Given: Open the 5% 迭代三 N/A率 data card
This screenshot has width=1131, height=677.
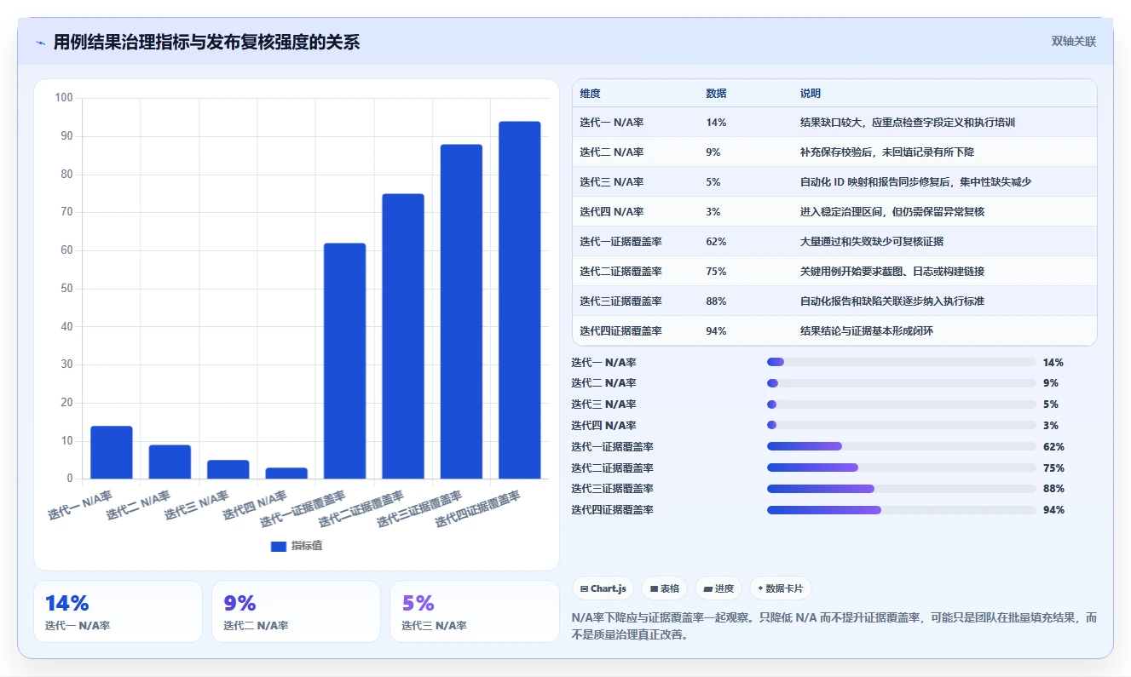Looking at the screenshot, I should click(x=475, y=611).
